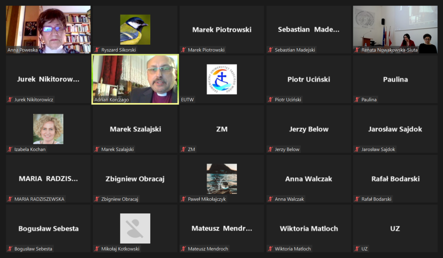Select Anna Poweska's video tile
443x258 pixels.
(x=48, y=30)
